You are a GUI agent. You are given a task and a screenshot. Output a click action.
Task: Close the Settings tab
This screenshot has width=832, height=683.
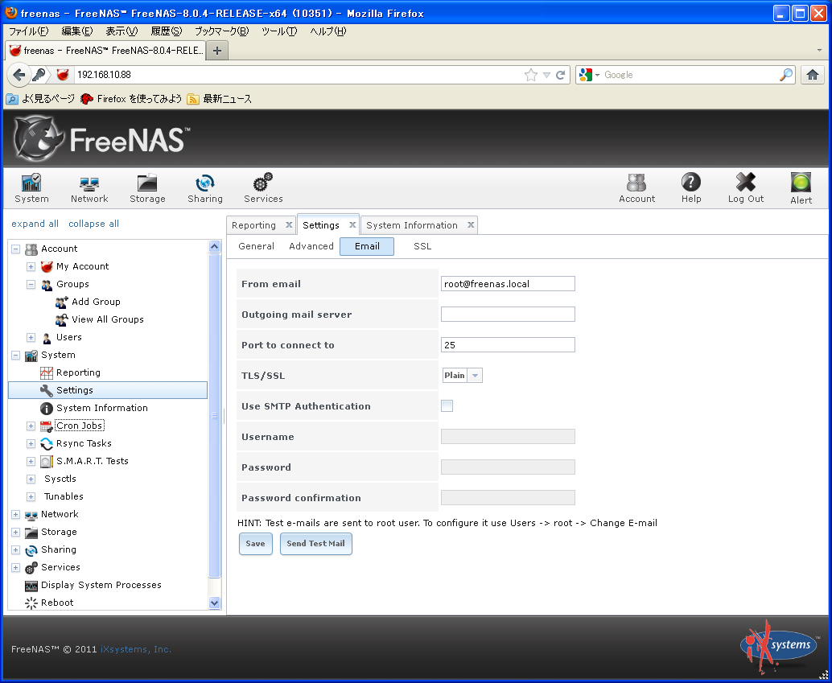(352, 224)
